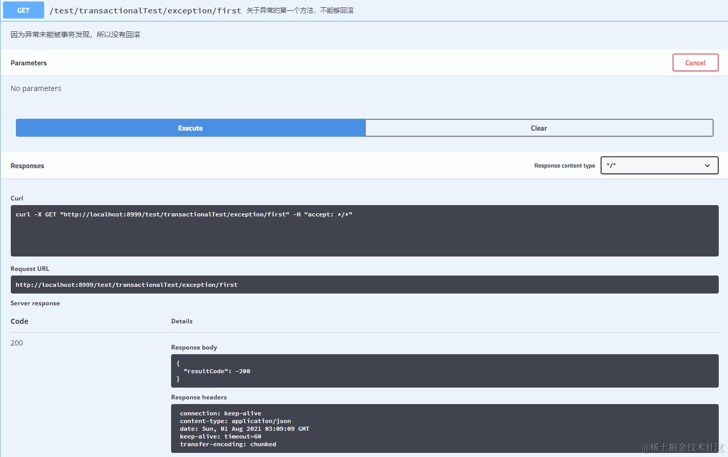Select the curl command text box
Image resolution: width=728 pixels, height=457 pixels.
(x=364, y=231)
